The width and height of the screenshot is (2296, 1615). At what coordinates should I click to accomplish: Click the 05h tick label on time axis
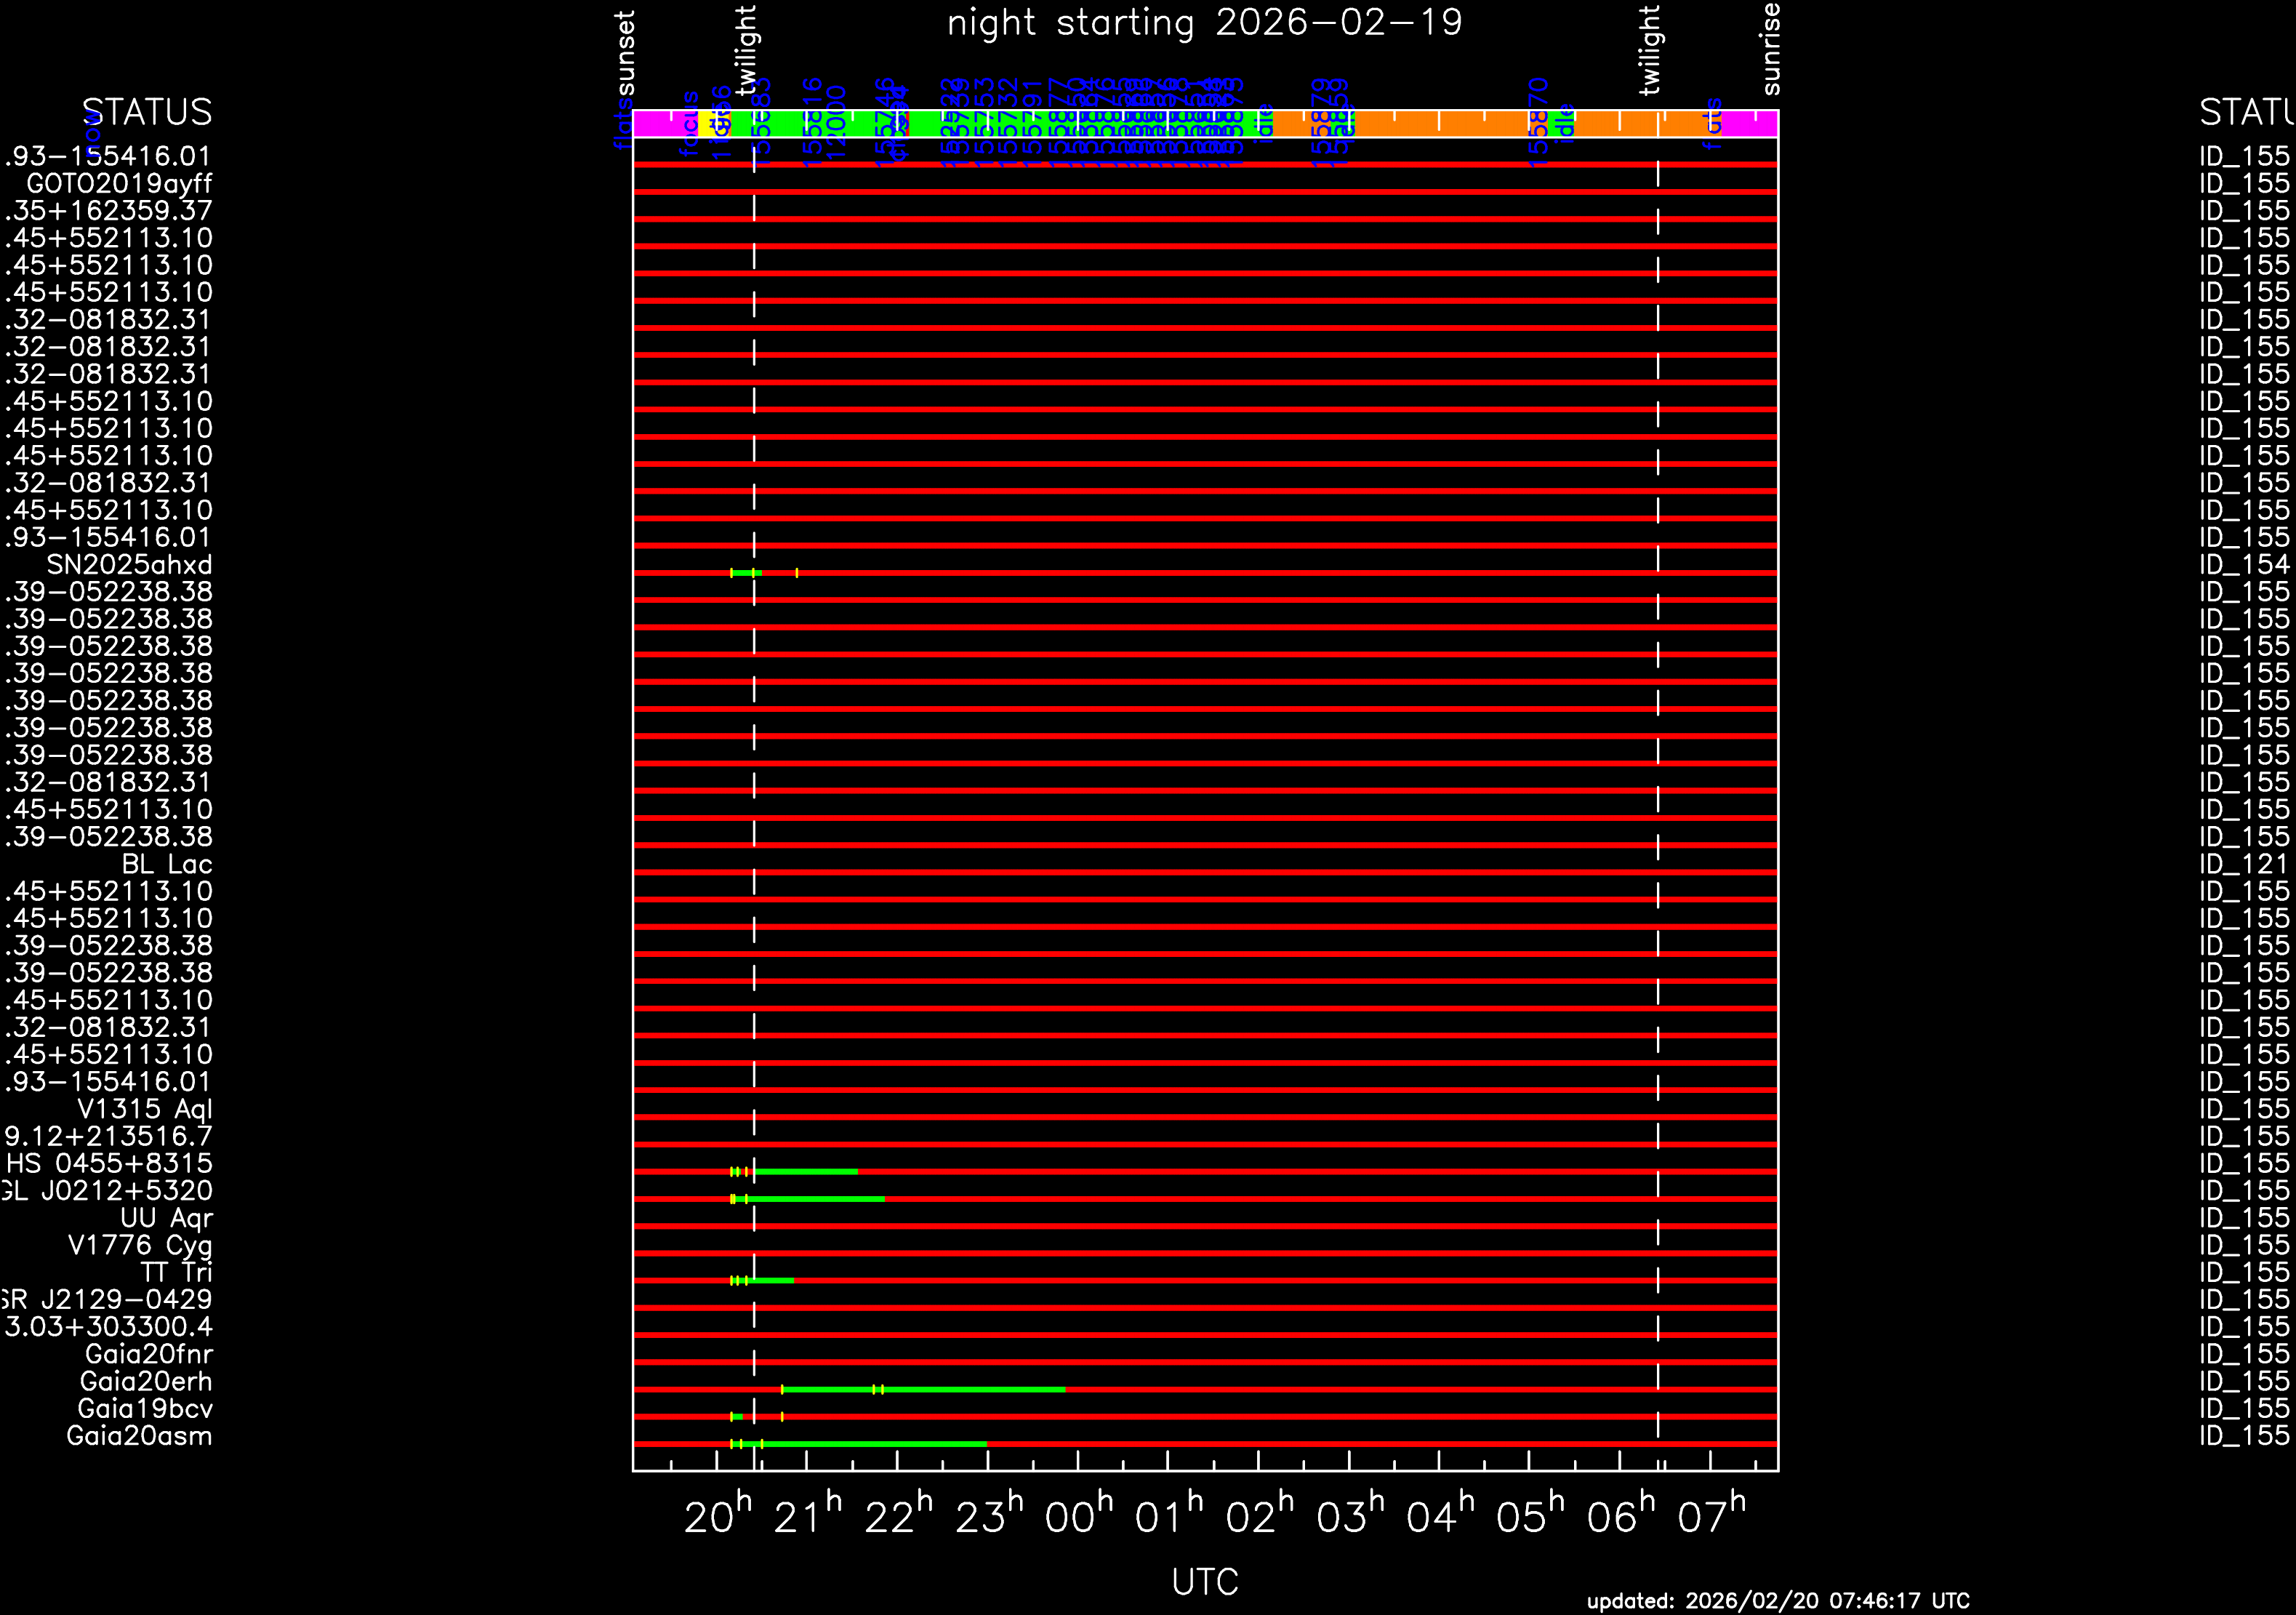tap(1529, 1517)
